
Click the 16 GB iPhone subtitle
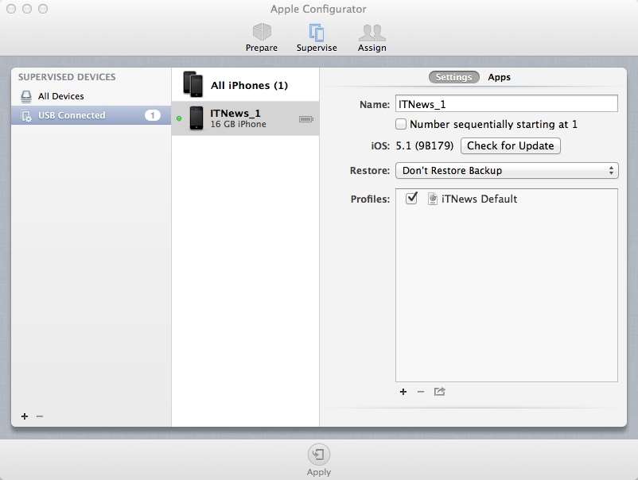[238, 124]
